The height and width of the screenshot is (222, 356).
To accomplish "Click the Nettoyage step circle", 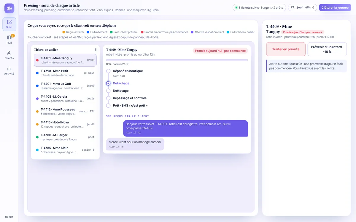I will (x=108, y=91).
